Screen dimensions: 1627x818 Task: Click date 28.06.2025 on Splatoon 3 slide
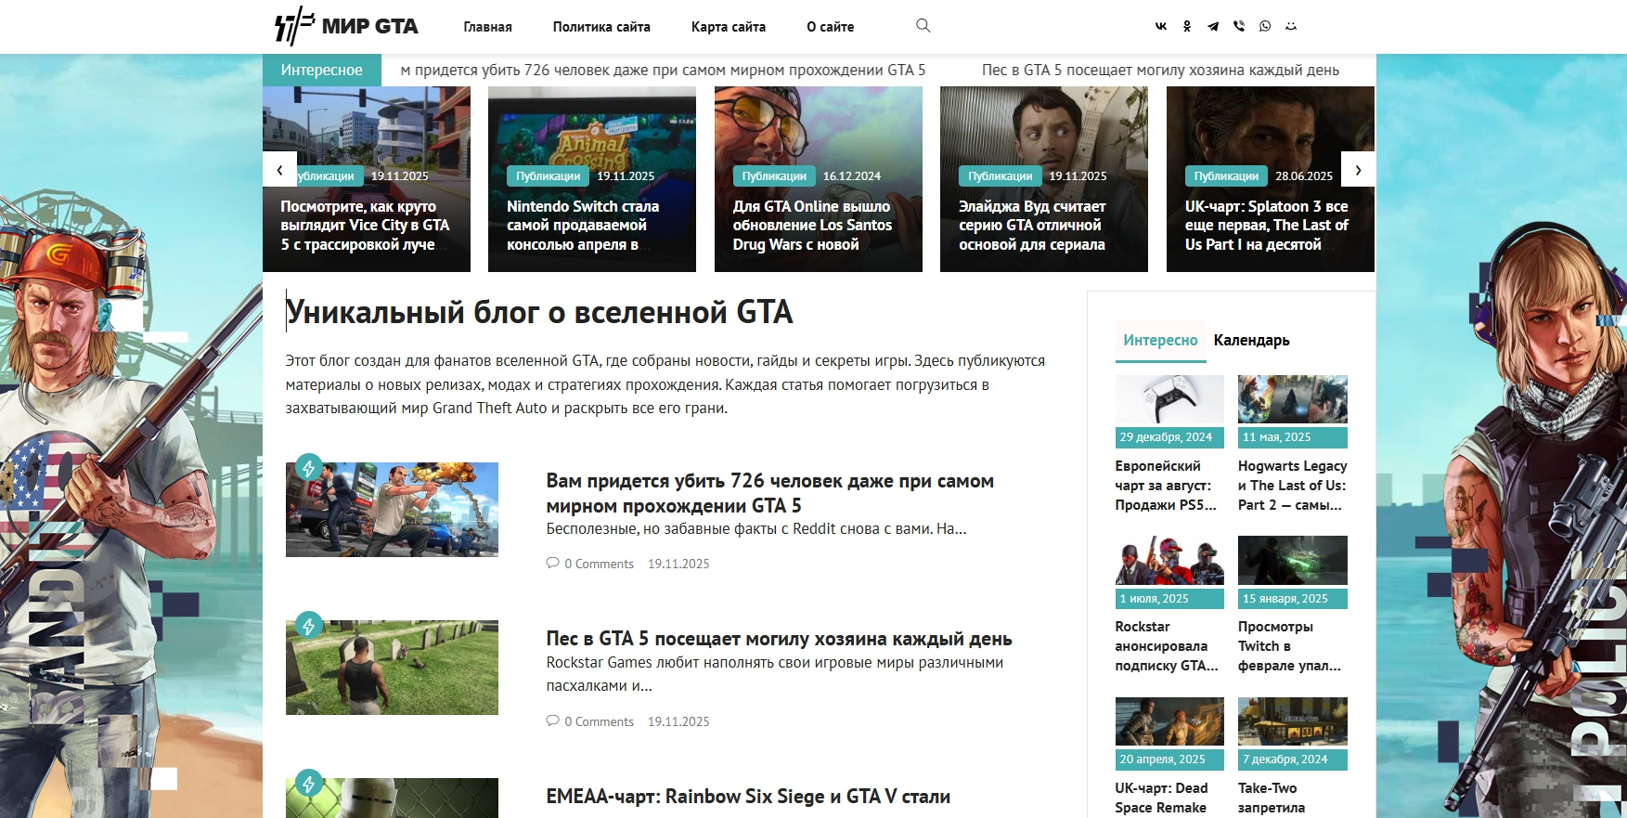point(1304,176)
